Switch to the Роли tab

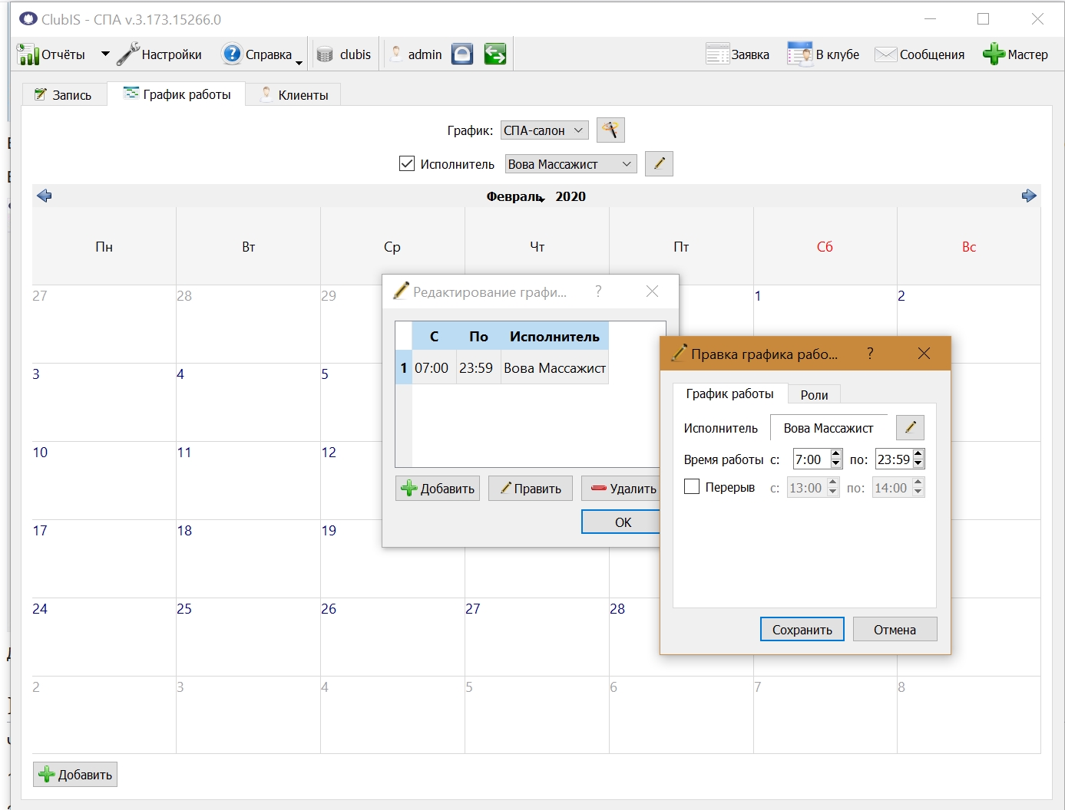[814, 394]
